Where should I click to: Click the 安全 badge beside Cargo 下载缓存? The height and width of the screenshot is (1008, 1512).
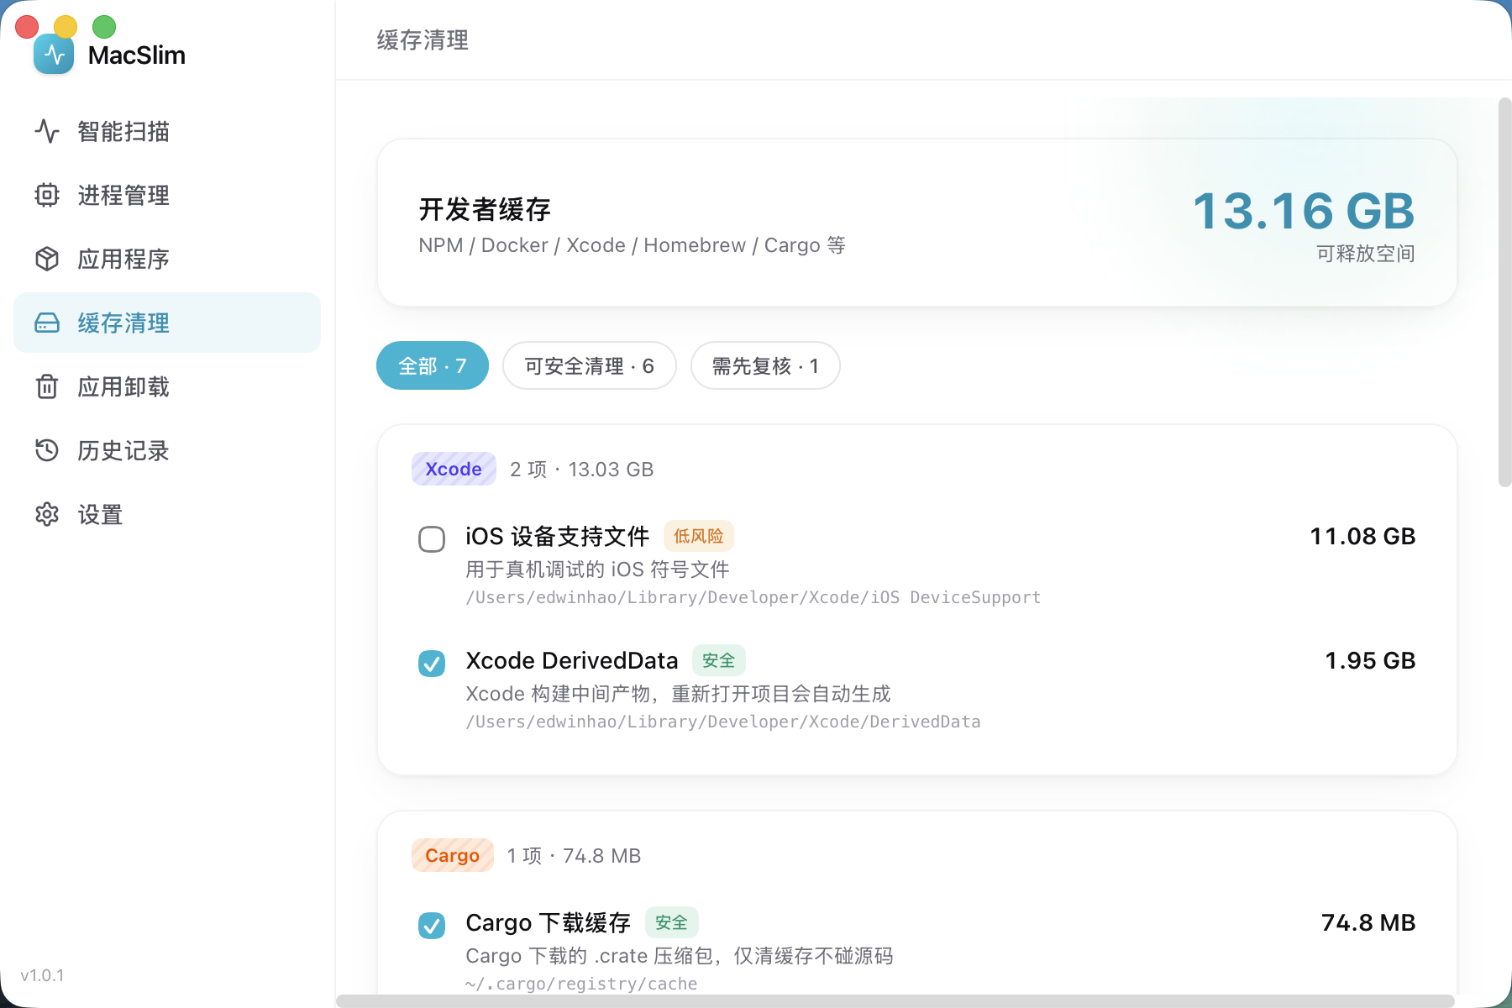[672, 922]
